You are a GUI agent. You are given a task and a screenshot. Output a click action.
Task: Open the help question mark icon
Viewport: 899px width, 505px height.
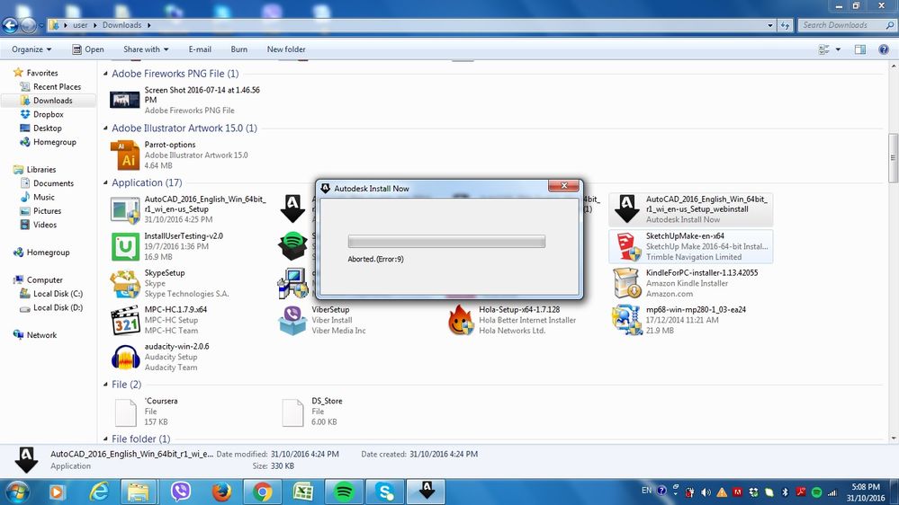pyautogui.click(x=884, y=49)
